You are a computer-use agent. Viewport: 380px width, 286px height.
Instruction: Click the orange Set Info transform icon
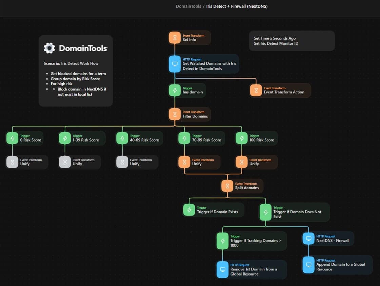tap(175, 38)
